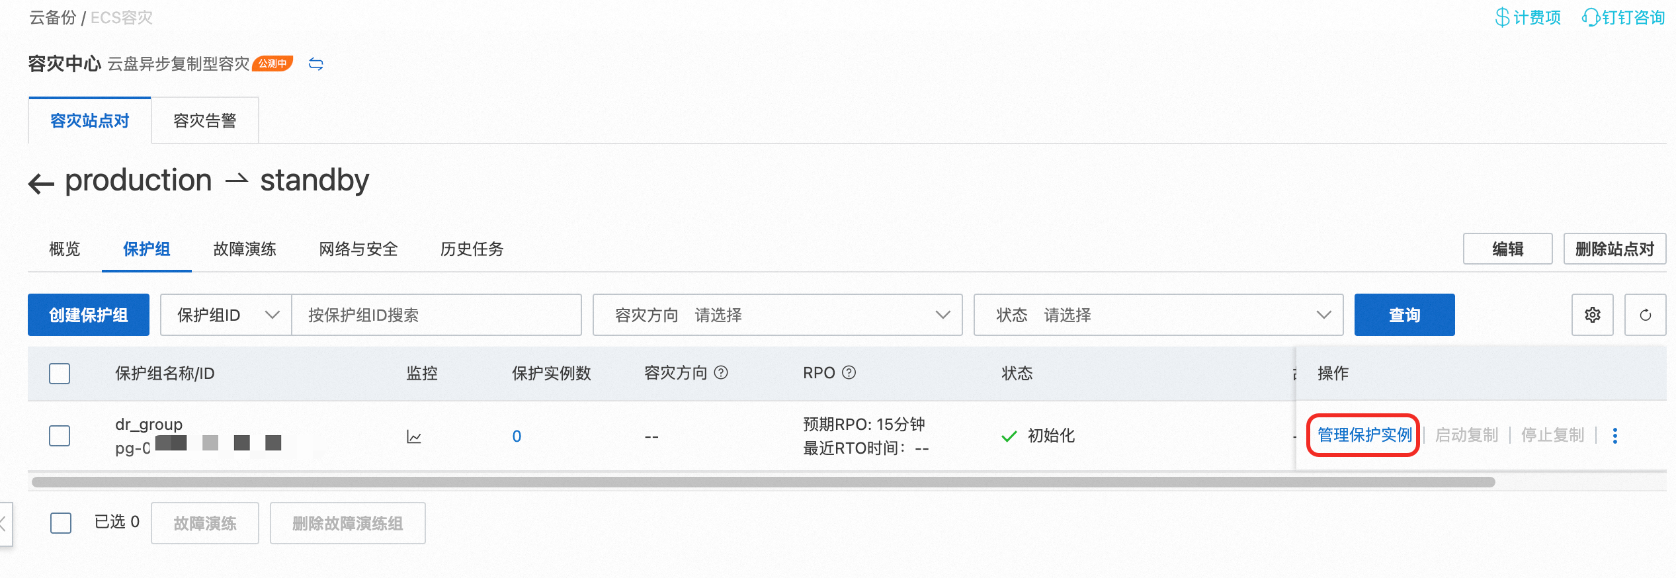
Task: Open 钉钉咨询 support link
Action: coord(1624,17)
